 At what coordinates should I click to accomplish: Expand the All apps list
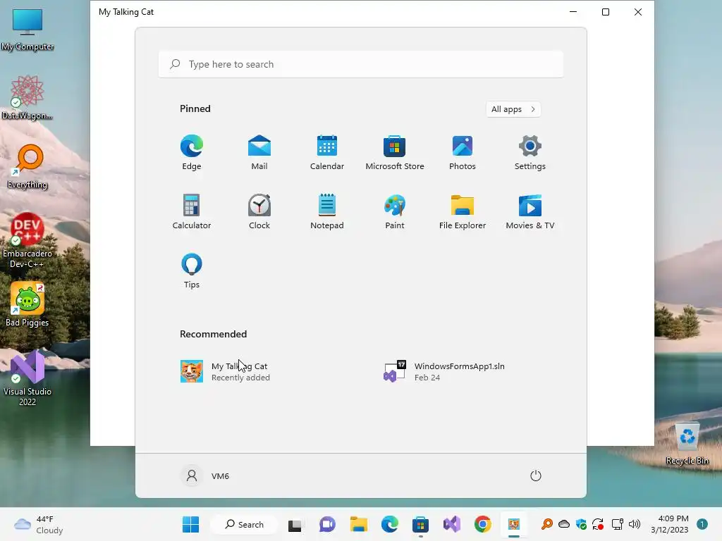(513, 109)
